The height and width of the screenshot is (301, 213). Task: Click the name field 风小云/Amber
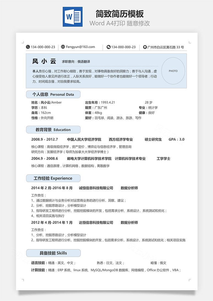(47, 102)
